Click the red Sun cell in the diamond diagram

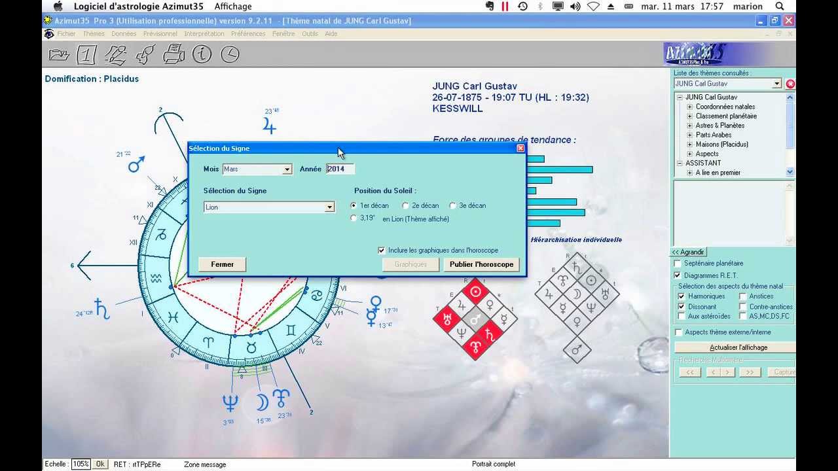pos(476,292)
